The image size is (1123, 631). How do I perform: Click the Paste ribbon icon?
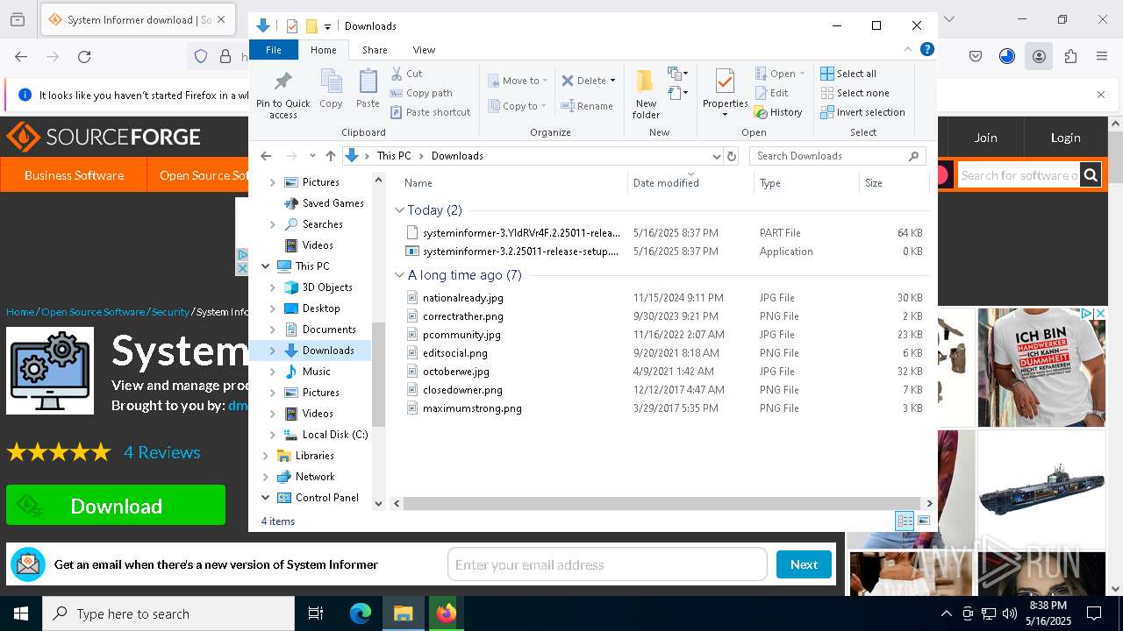click(368, 89)
